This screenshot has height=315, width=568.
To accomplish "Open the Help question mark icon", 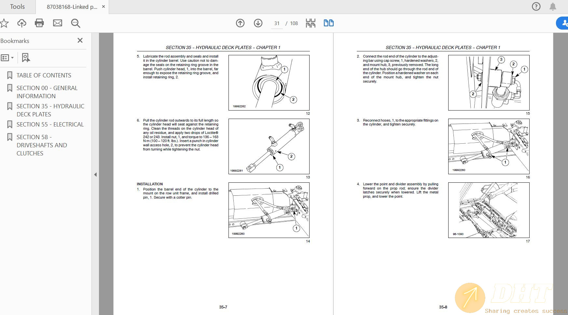I will pos(536,7).
